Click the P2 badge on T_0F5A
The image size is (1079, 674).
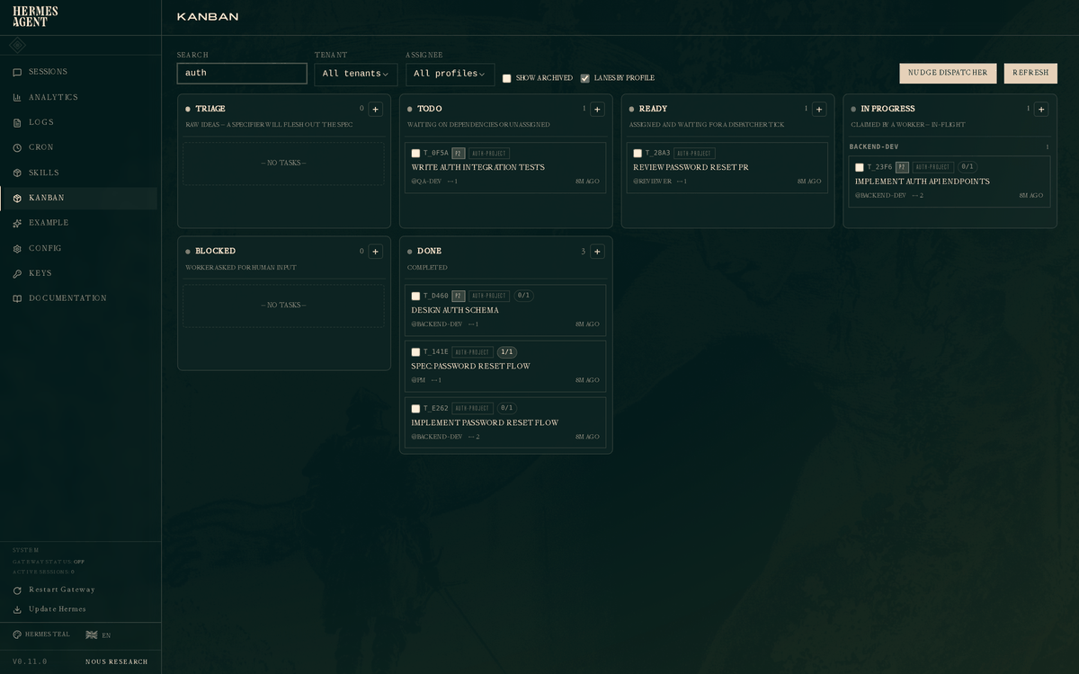pos(459,154)
